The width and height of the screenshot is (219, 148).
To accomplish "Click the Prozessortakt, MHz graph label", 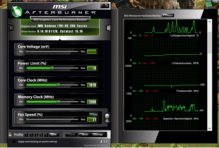I will [187, 91].
